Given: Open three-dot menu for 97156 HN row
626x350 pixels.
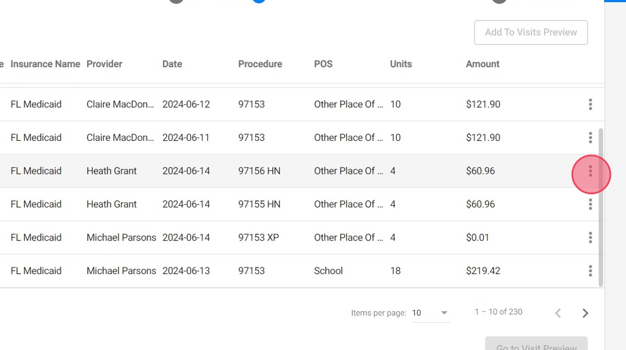Looking at the screenshot, I should (590, 171).
